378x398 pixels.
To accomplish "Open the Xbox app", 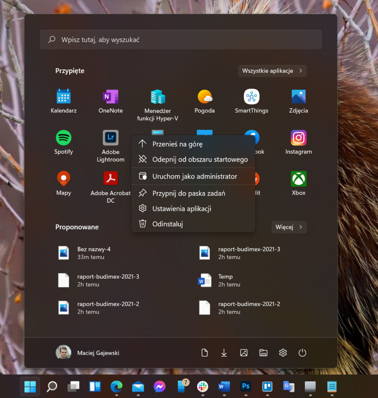I will coord(298,183).
